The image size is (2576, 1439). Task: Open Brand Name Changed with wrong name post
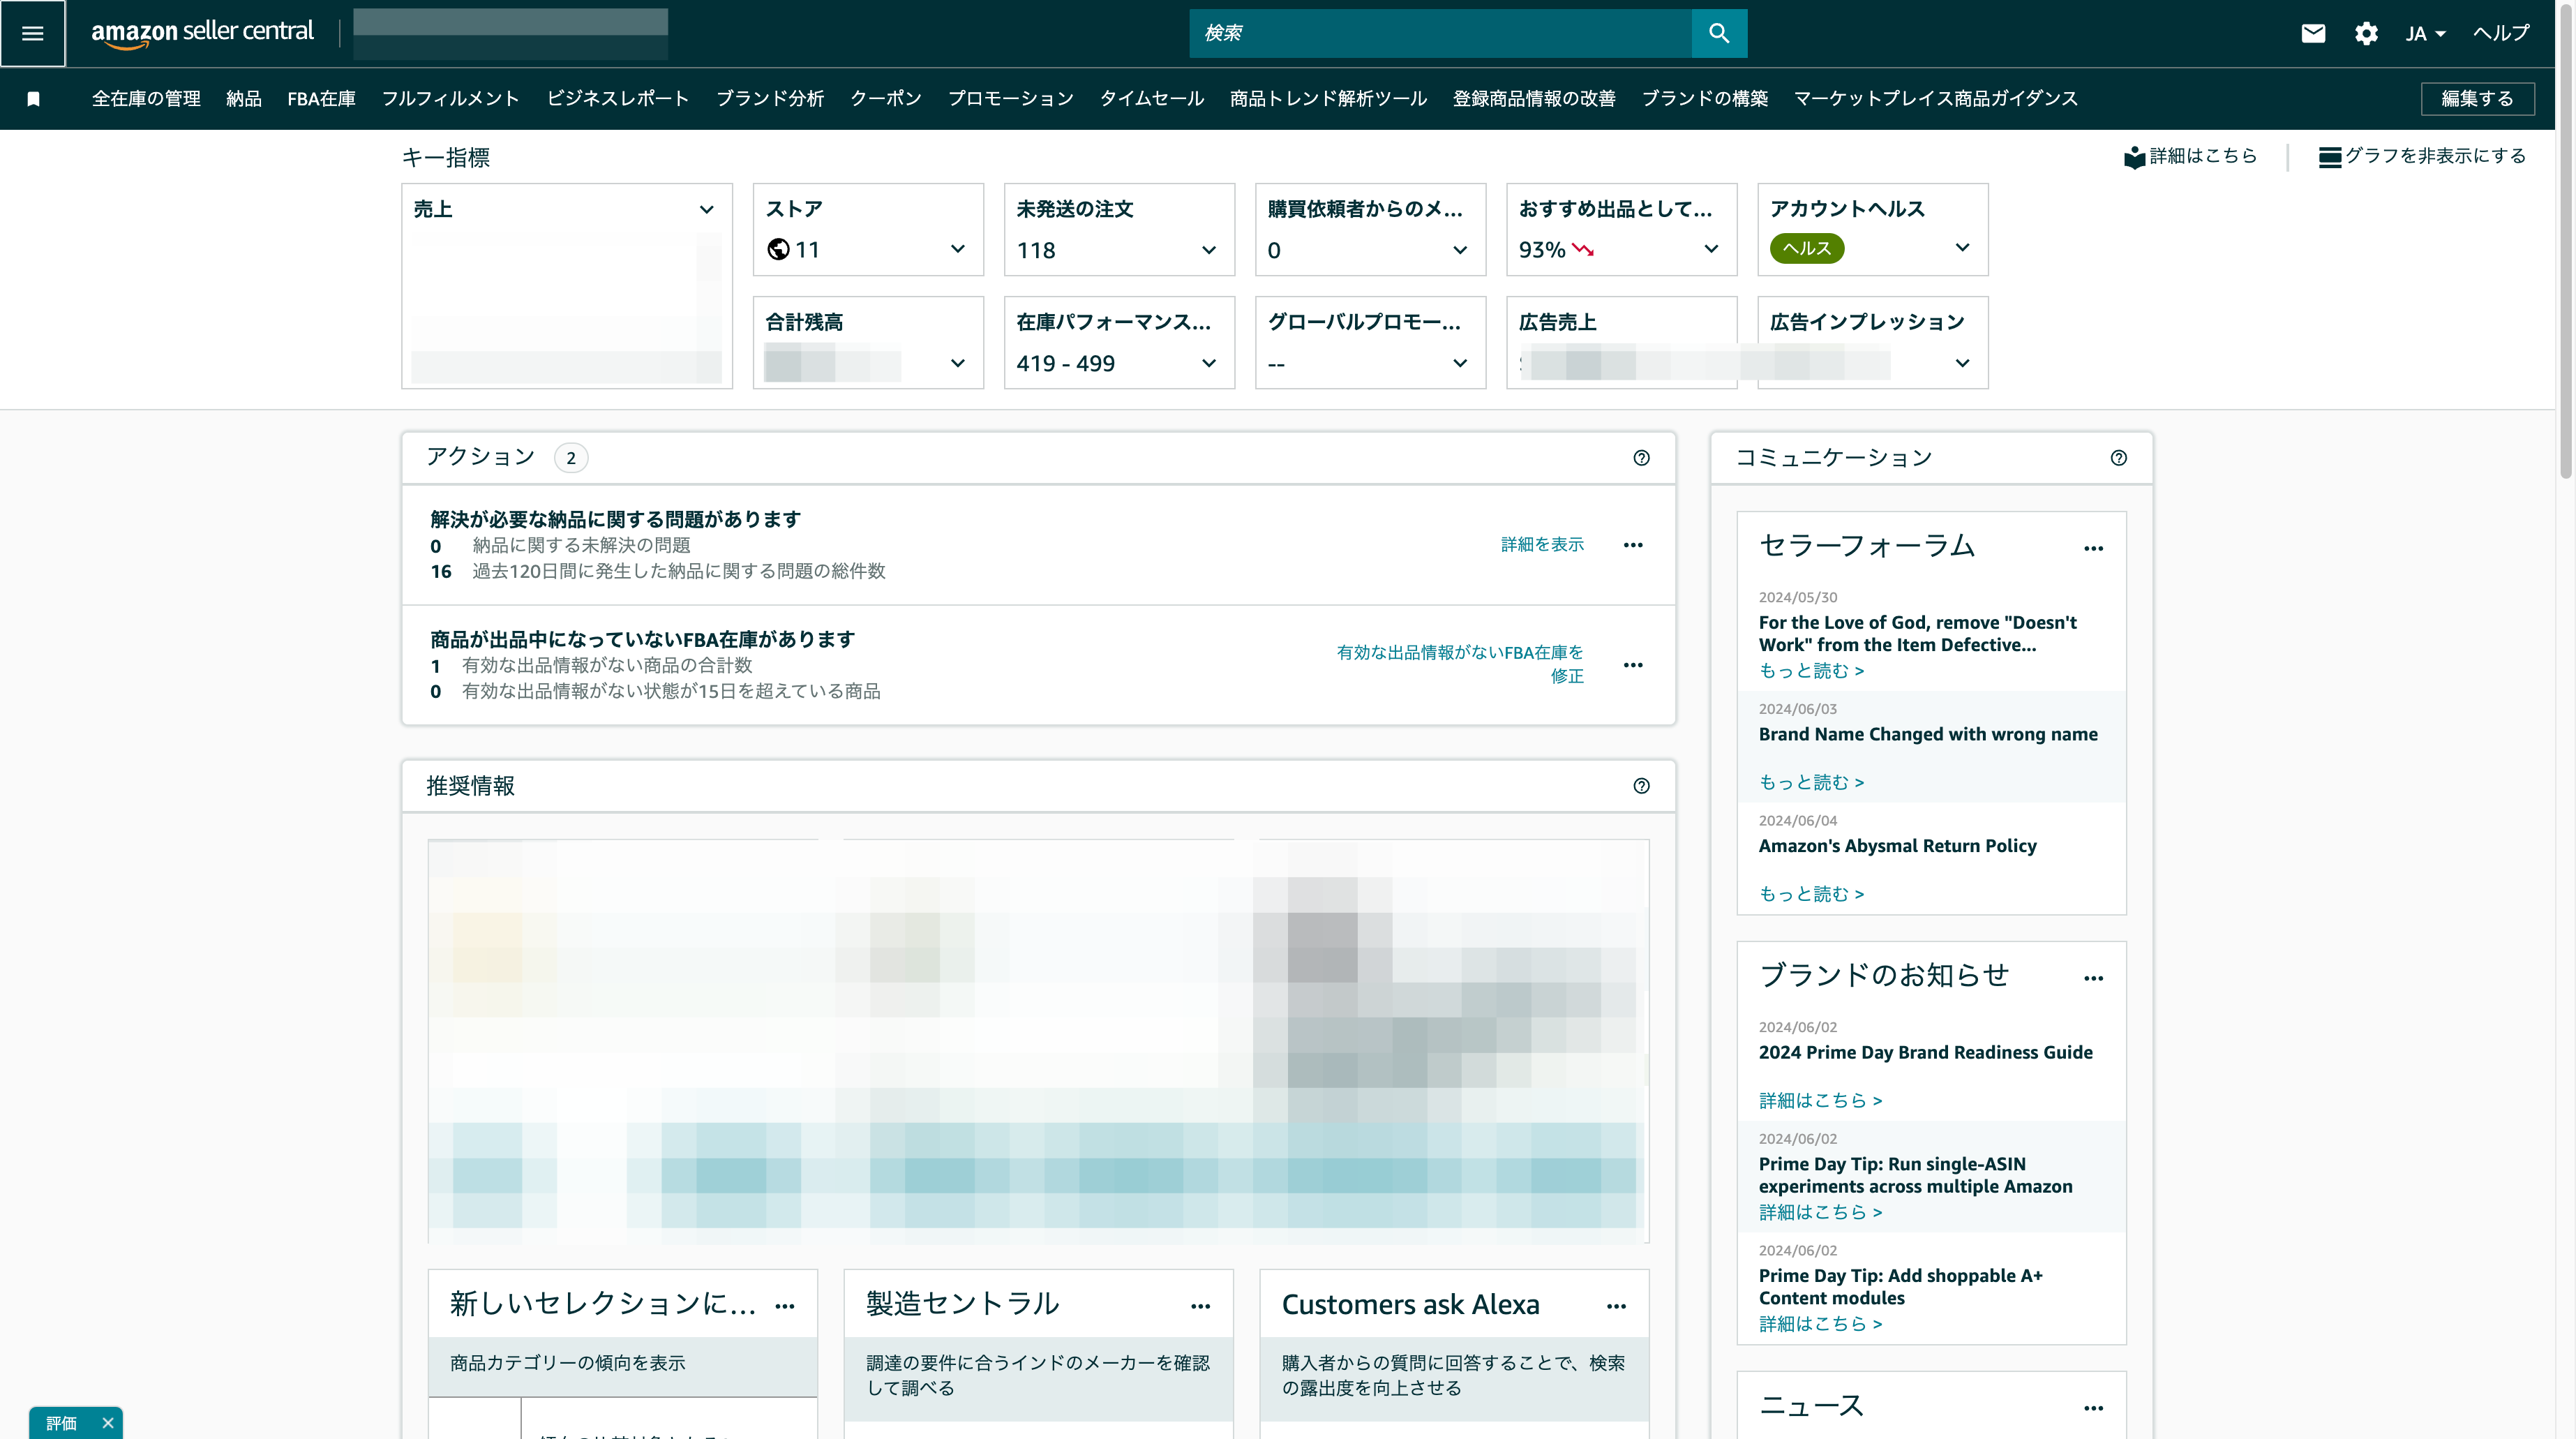(x=1927, y=734)
